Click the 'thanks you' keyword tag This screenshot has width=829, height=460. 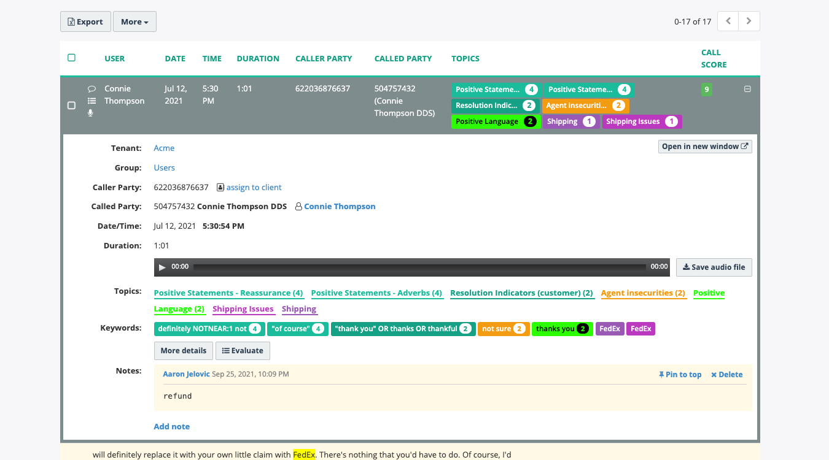point(562,329)
